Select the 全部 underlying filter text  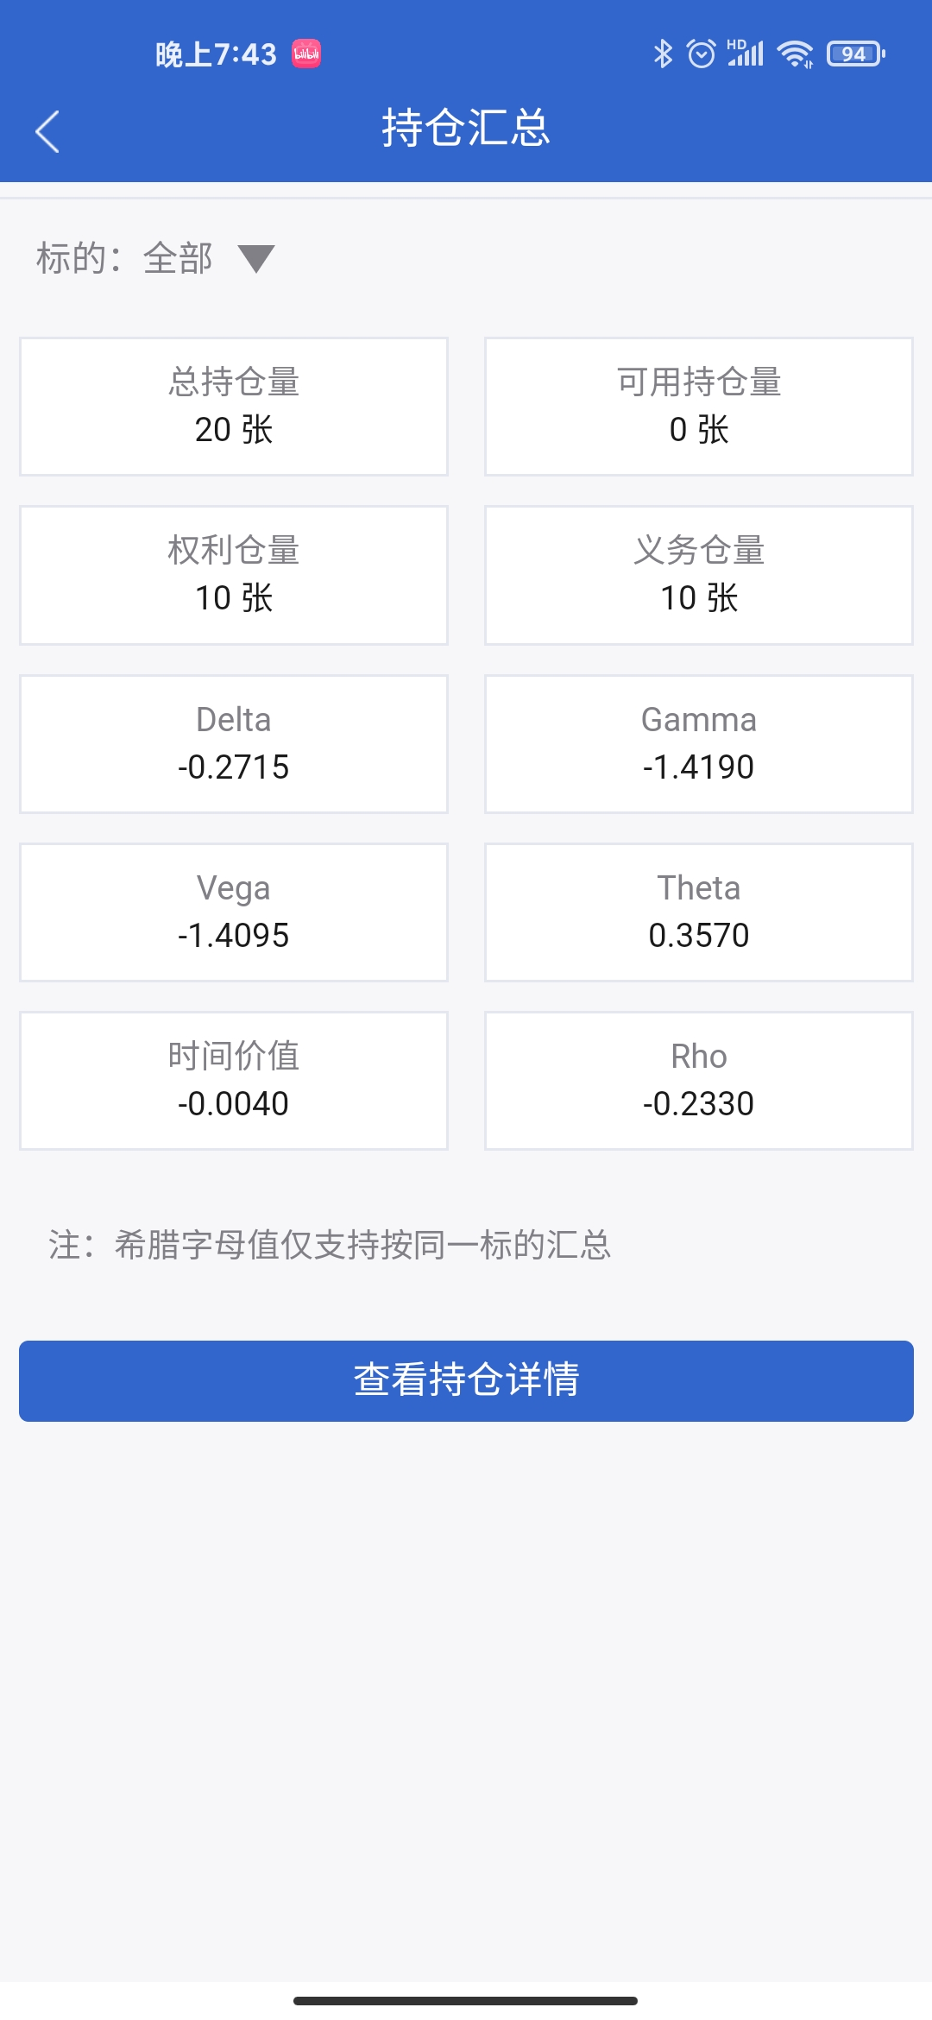coord(178,258)
